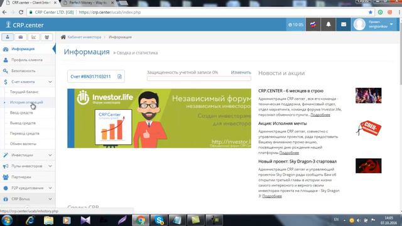Viewport: 402px width, 226px height.
Task: Click Изменить link next to security level
Action: (241, 73)
